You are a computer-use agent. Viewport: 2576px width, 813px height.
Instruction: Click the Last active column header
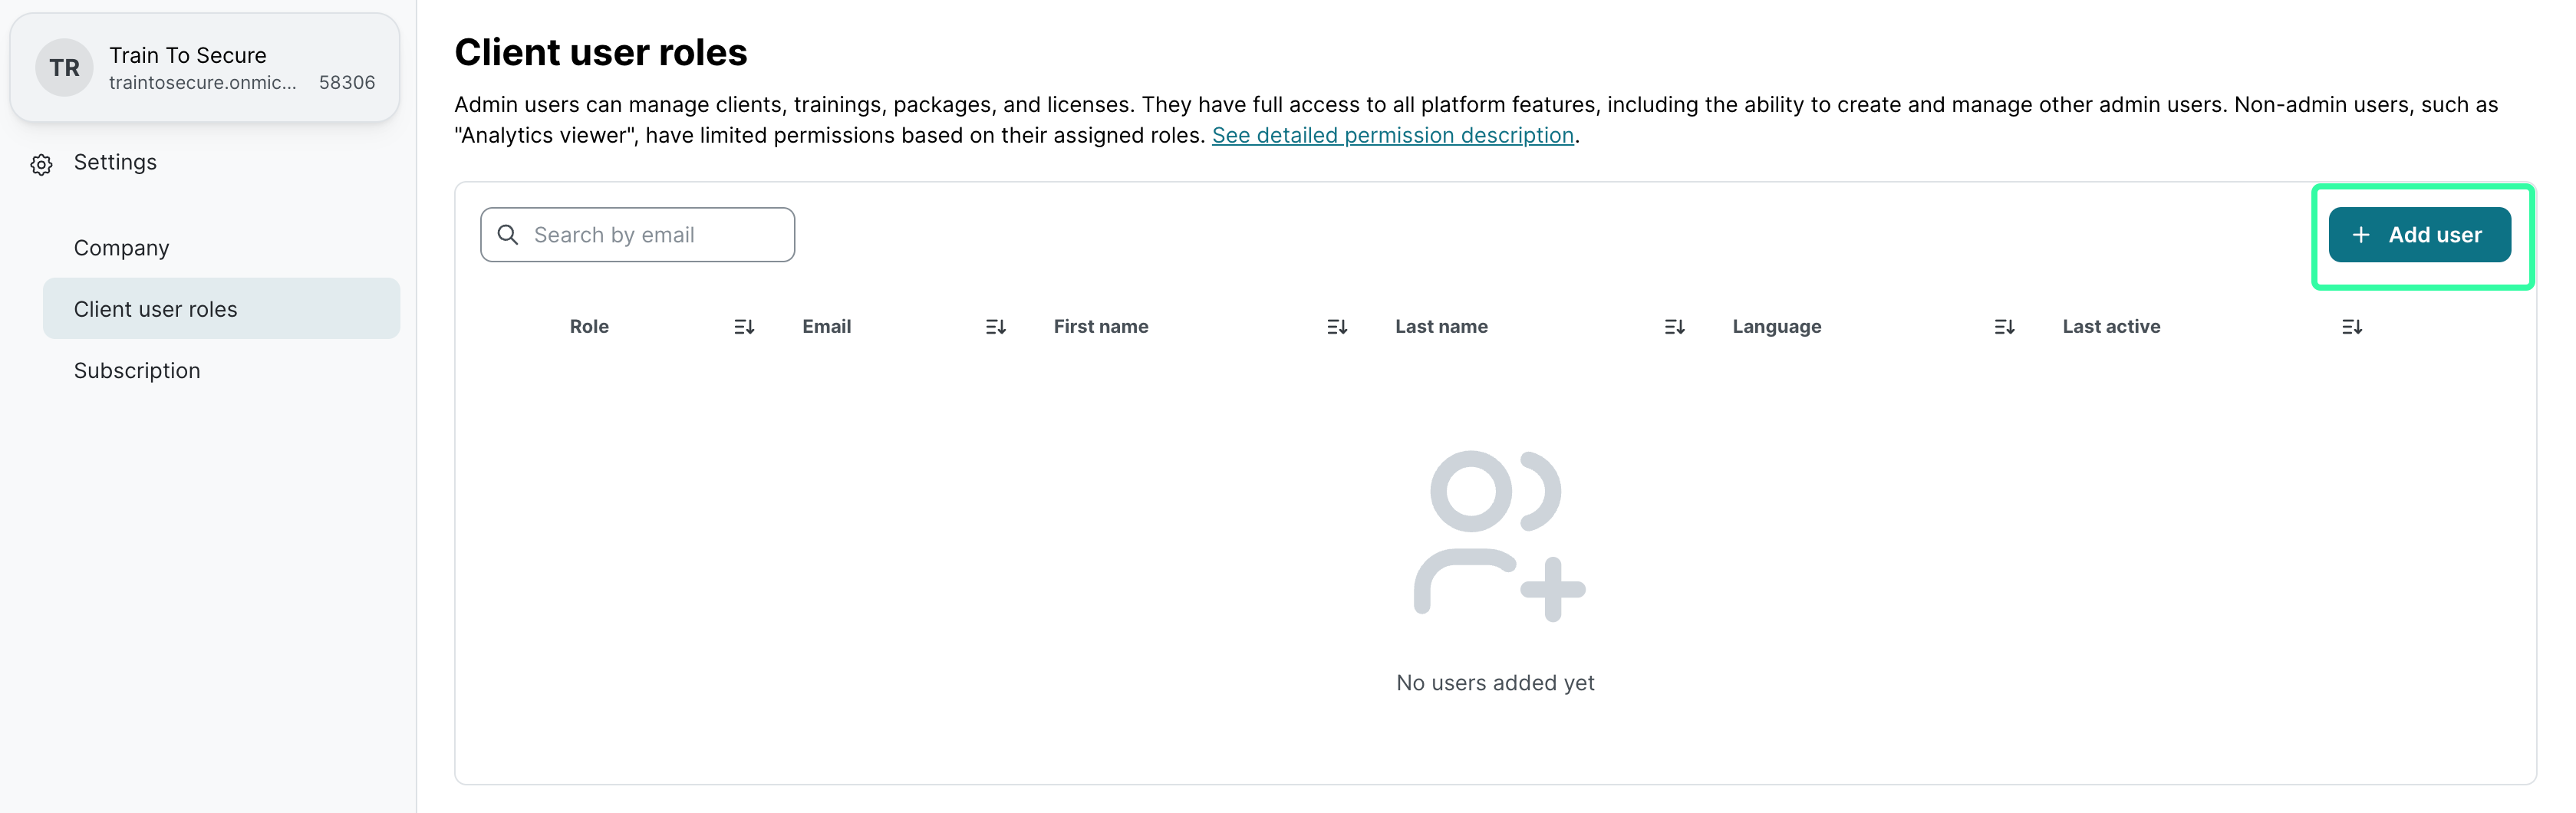[2110, 327]
